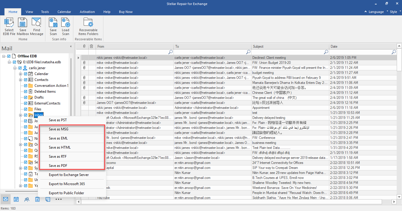Expand the Contacts tree node
This screenshot has width=402, height=211.
pos(21,80)
